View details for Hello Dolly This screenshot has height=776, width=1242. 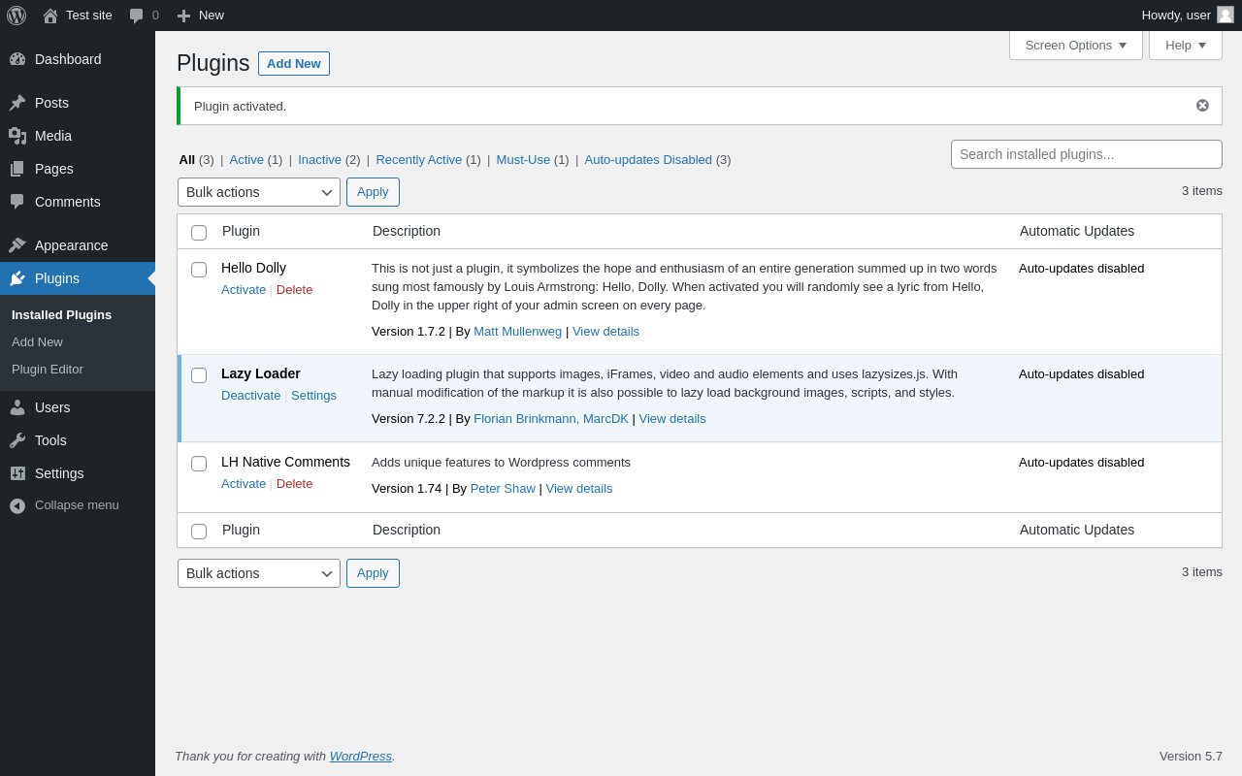(605, 332)
